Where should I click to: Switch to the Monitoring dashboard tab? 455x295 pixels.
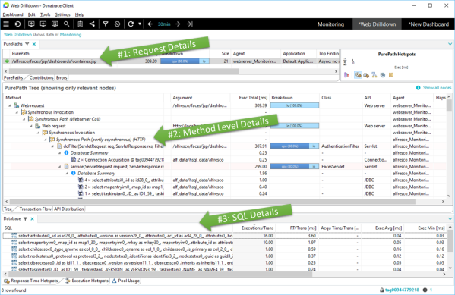330,24
